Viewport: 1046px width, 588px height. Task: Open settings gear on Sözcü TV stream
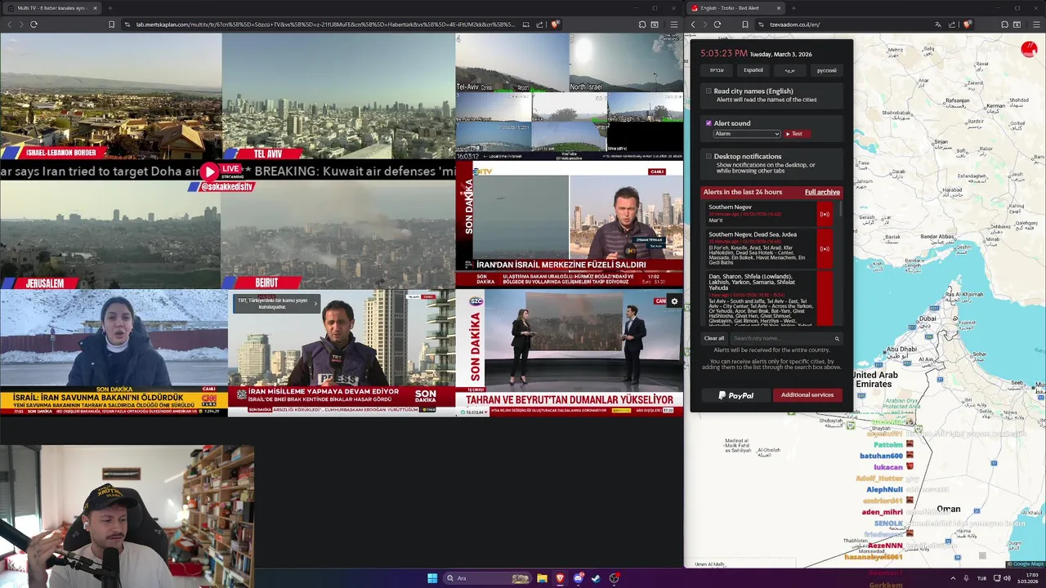pyautogui.click(x=674, y=301)
